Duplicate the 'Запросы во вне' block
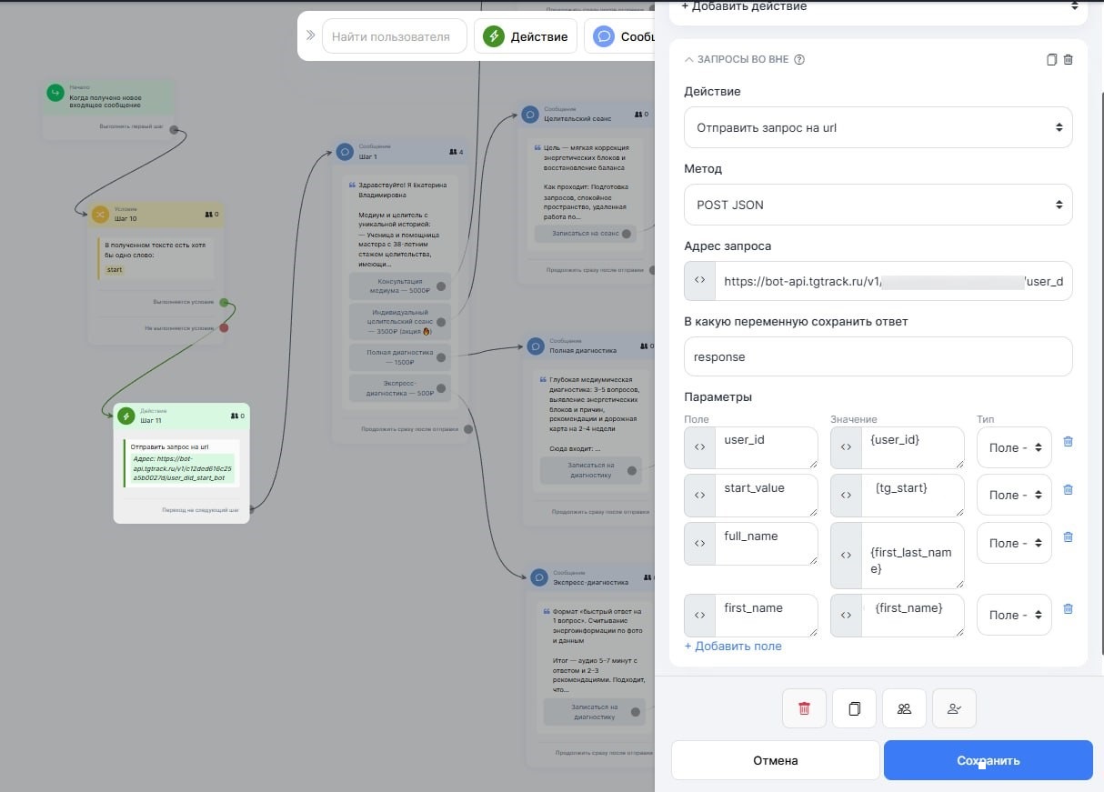The height and width of the screenshot is (792, 1104). coord(1051,60)
